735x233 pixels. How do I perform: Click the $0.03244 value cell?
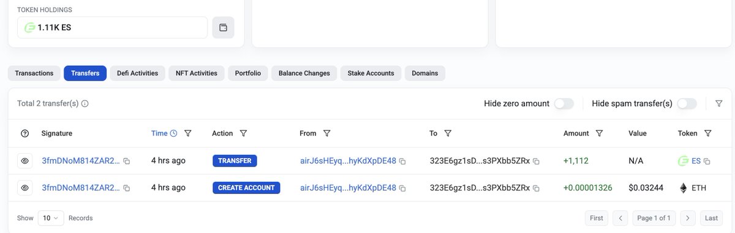(x=646, y=188)
